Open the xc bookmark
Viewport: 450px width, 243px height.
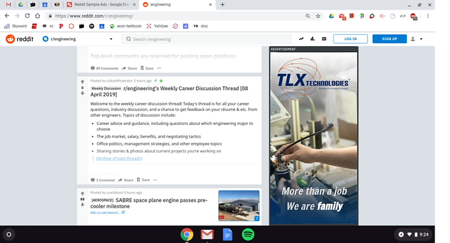(x=48, y=26)
